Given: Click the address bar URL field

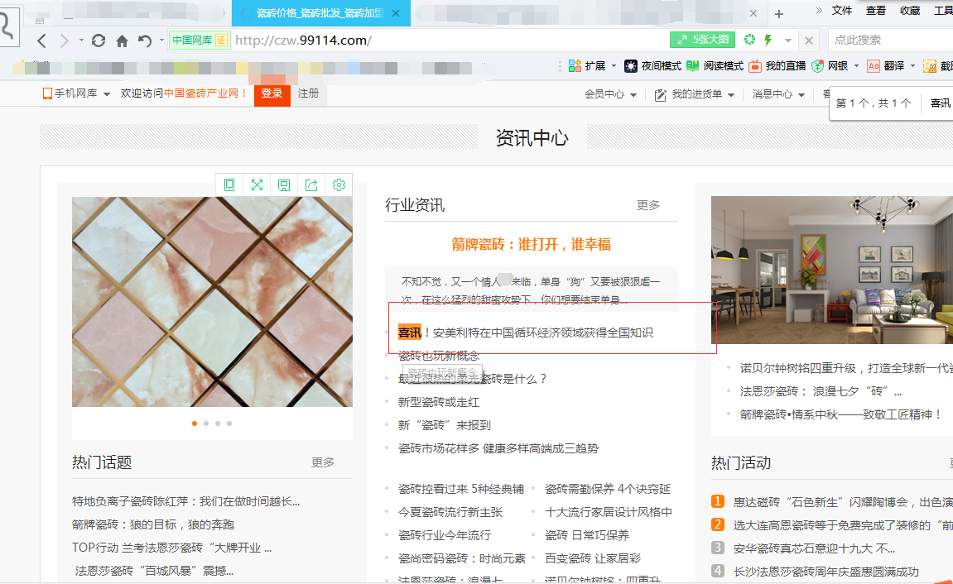Looking at the screenshot, I should click(450, 40).
